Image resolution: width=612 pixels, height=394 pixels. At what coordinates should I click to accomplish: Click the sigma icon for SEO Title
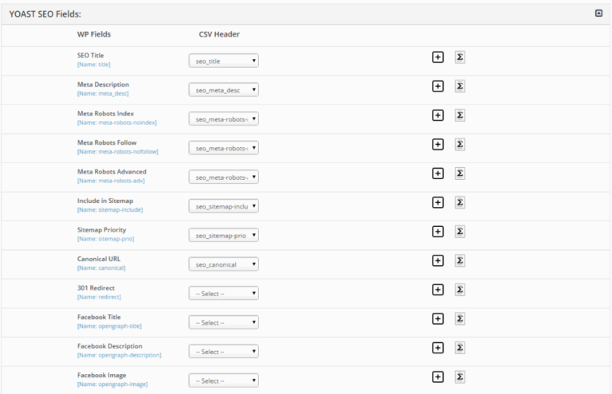point(460,57)
